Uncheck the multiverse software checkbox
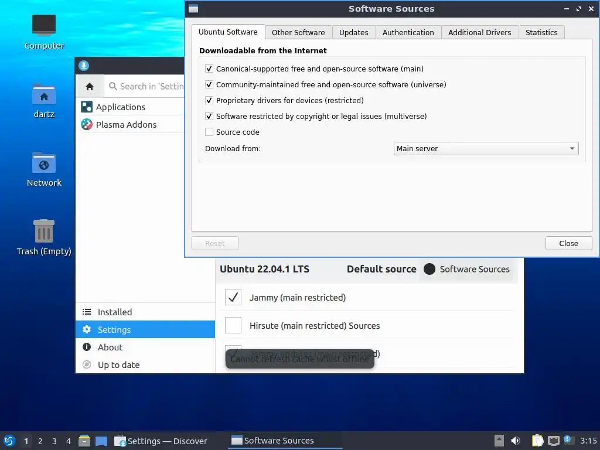Screen dimensions: 600x450 pyautogui.click(x=209, y=117)
